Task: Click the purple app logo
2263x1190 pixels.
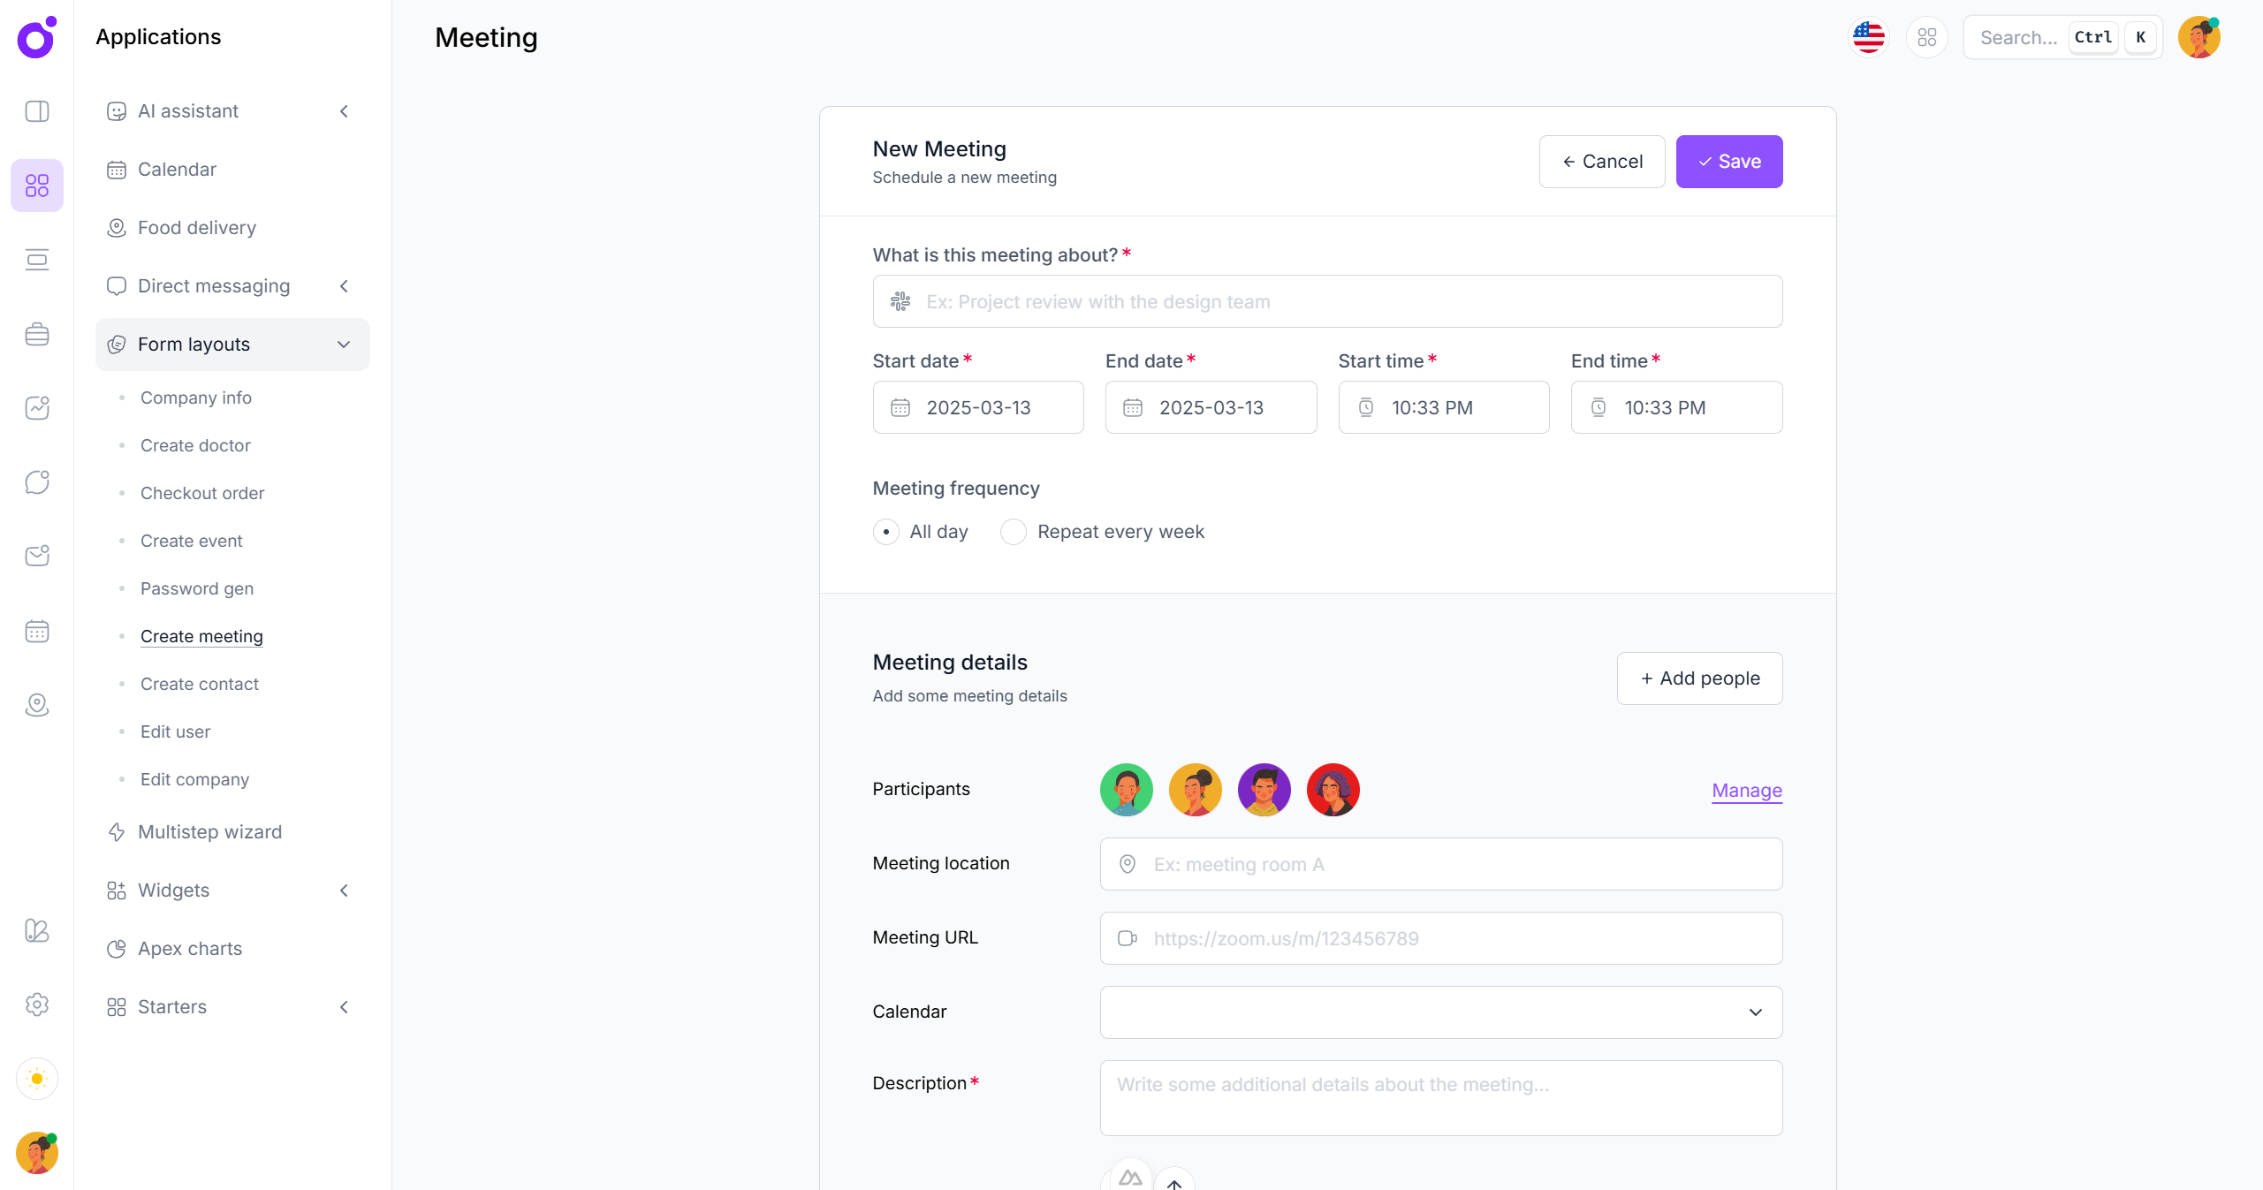Action: pos(37,37)
